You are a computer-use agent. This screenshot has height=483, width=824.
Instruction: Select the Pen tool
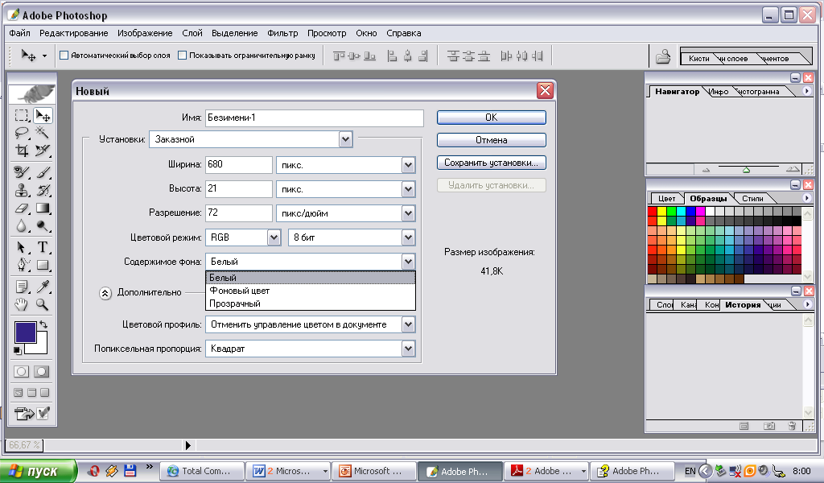tap(22, 265)
